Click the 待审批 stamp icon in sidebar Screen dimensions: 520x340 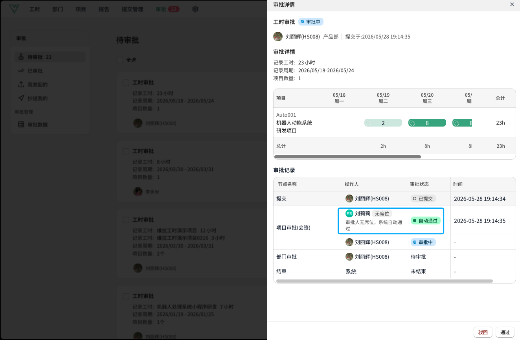pyautogui.click(x=21, y=57)
